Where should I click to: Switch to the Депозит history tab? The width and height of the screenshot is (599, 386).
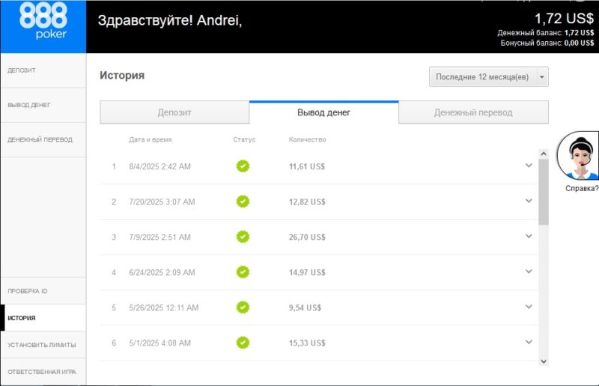(174, 112)
